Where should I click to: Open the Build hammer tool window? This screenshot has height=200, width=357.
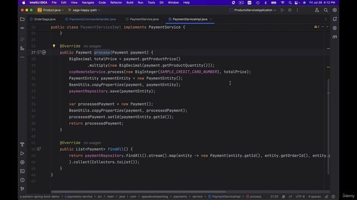tap(22, 144)
